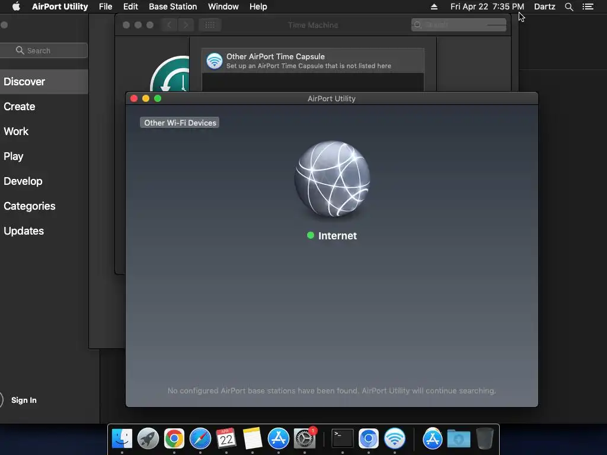
Task: Select Other AirPort Time Capsule row
Action: pyautogui.click(x=313, y=61)
